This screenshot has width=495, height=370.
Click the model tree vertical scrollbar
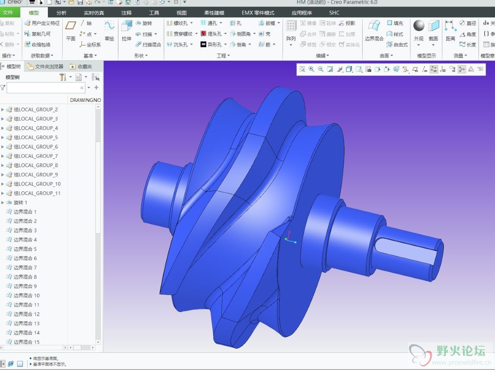point(98,188)
